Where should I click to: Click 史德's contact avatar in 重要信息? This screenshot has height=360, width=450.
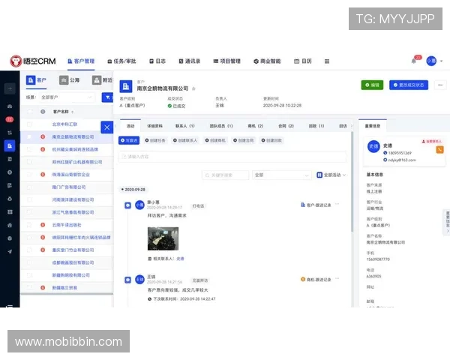[x=373, y=146]
